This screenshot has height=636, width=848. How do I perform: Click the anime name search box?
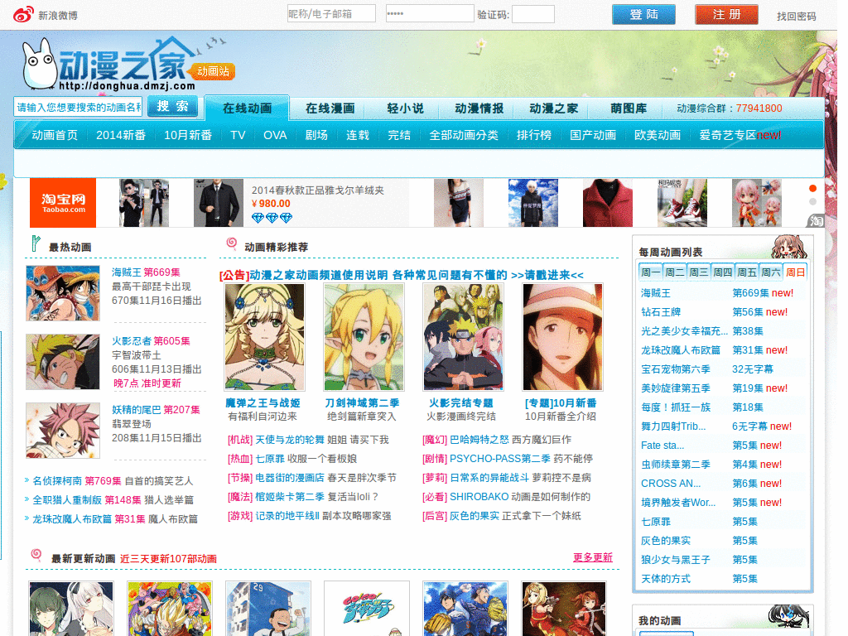[79, 107]
